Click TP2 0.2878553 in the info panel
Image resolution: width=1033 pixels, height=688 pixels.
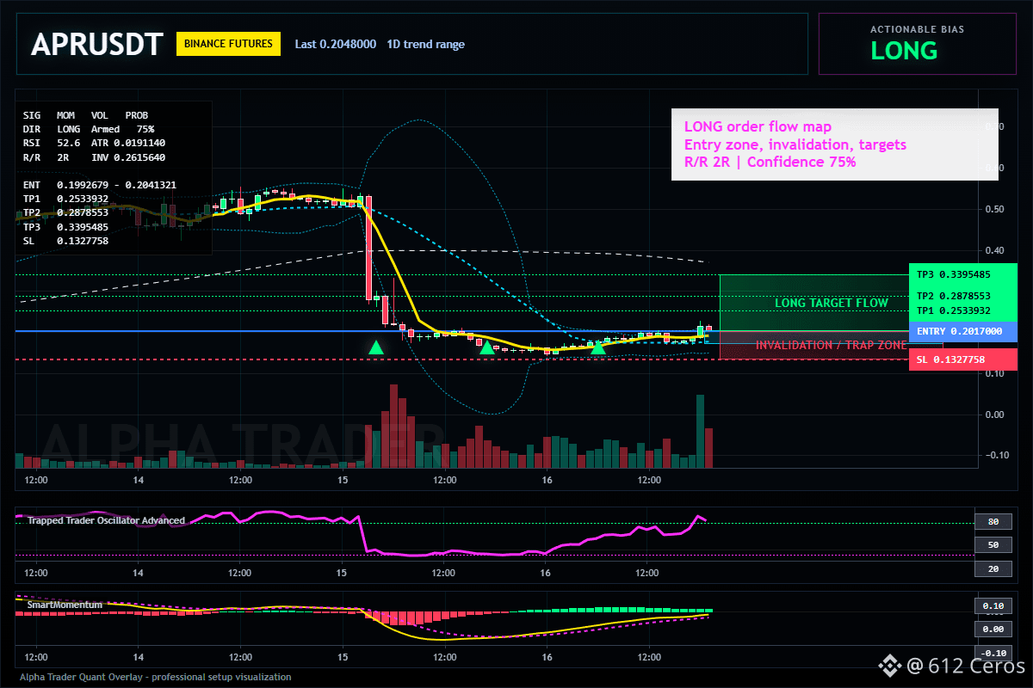tap(65, 212)
